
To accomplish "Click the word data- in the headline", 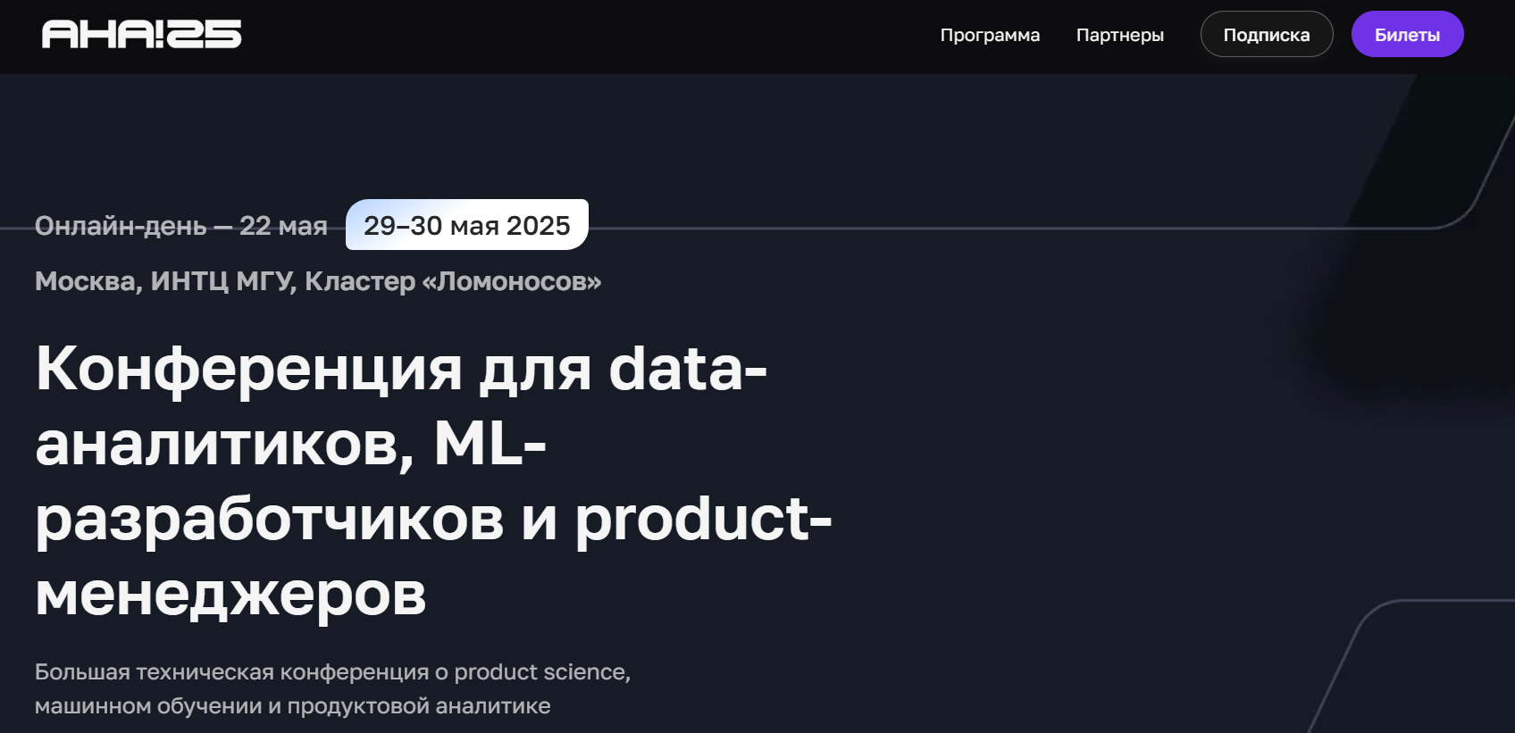I will click(688, 369).
